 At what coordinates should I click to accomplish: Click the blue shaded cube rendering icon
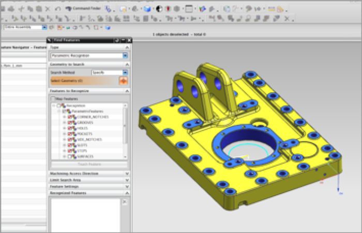(147, 9)
